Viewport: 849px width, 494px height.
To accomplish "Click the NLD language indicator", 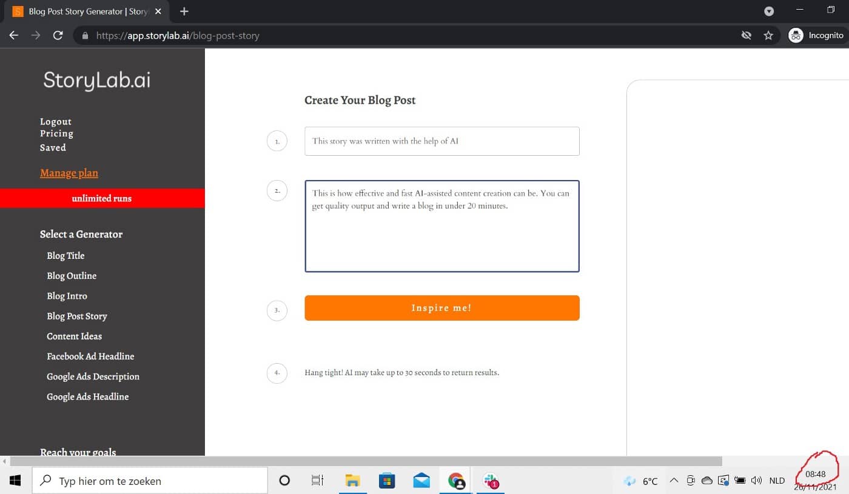I will (x=777, y=481).
